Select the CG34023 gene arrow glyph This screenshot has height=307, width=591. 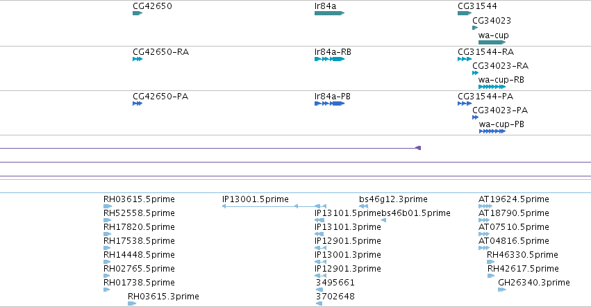[475, 28]
